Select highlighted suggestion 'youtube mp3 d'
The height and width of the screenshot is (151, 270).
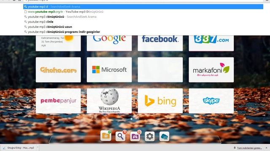[143, 7]
